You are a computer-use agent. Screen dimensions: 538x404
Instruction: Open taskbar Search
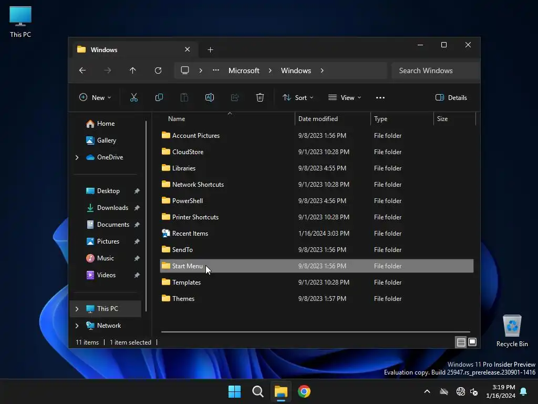coord(257,391)
